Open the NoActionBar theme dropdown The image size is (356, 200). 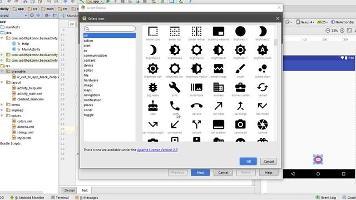343,22
